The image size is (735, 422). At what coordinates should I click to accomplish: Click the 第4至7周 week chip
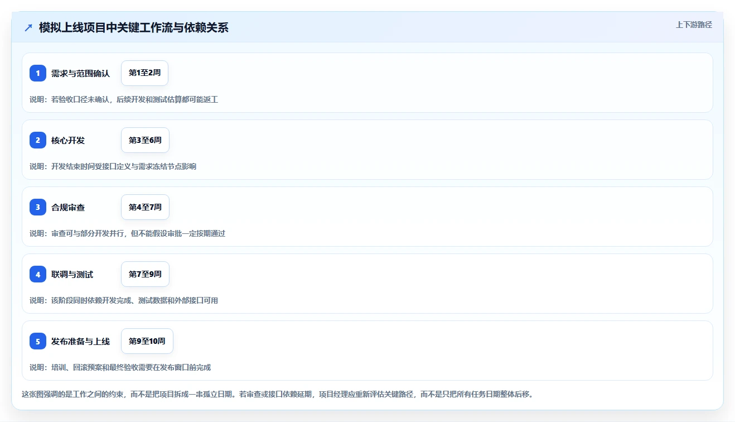coord(145,207)
